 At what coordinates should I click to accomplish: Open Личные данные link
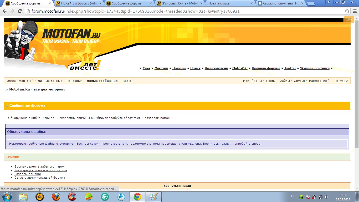click(50, 81)
